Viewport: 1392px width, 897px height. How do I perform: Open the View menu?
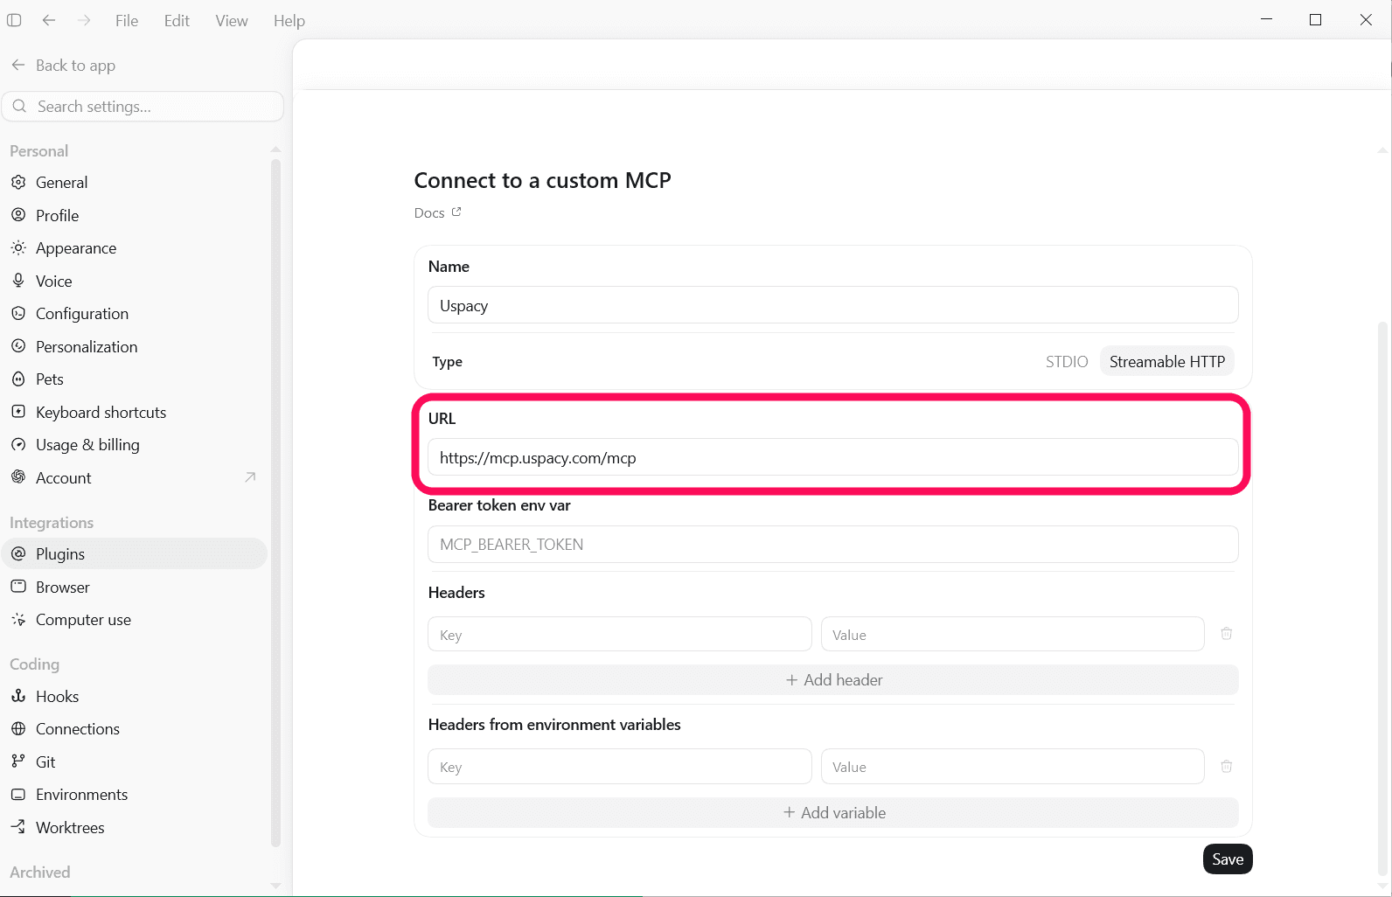point(232,20)
